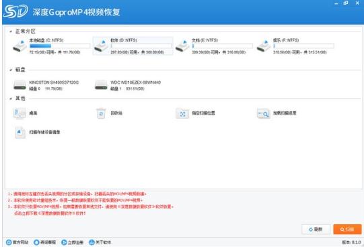Click the red 点击立即下载 download link line
This screenshot has height=247, width=364.
click(x=50, y=213)
